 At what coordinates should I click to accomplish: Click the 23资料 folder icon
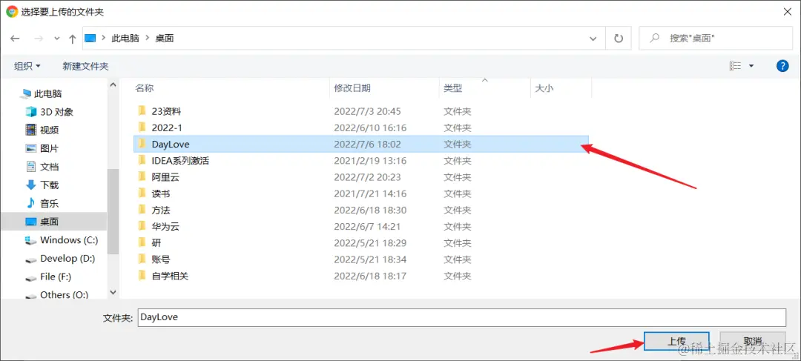click(x=142, y=110)
